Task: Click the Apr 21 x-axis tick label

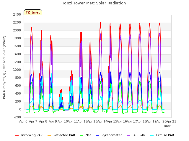Action: coord(171,121)
